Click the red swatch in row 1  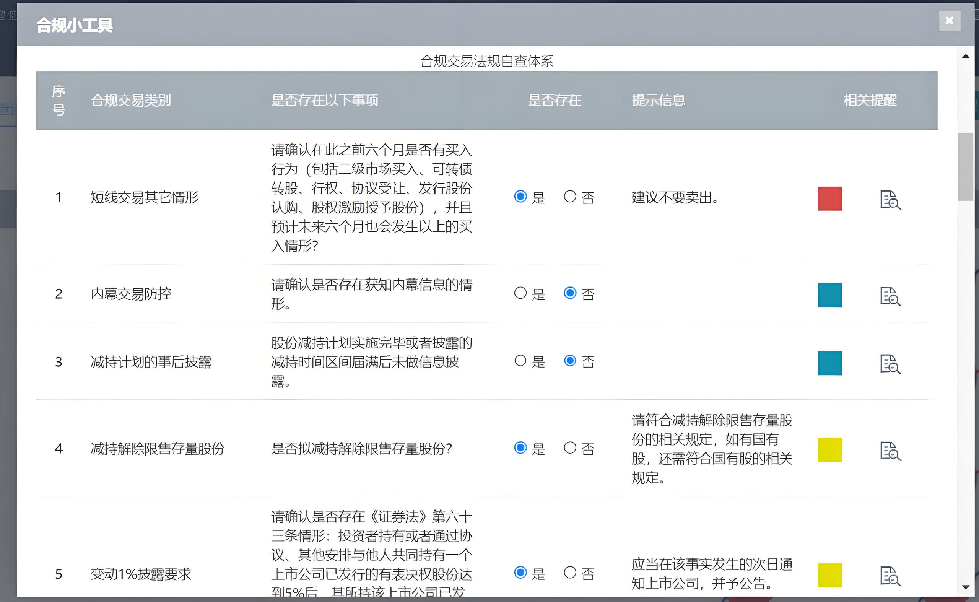[830, 198]
